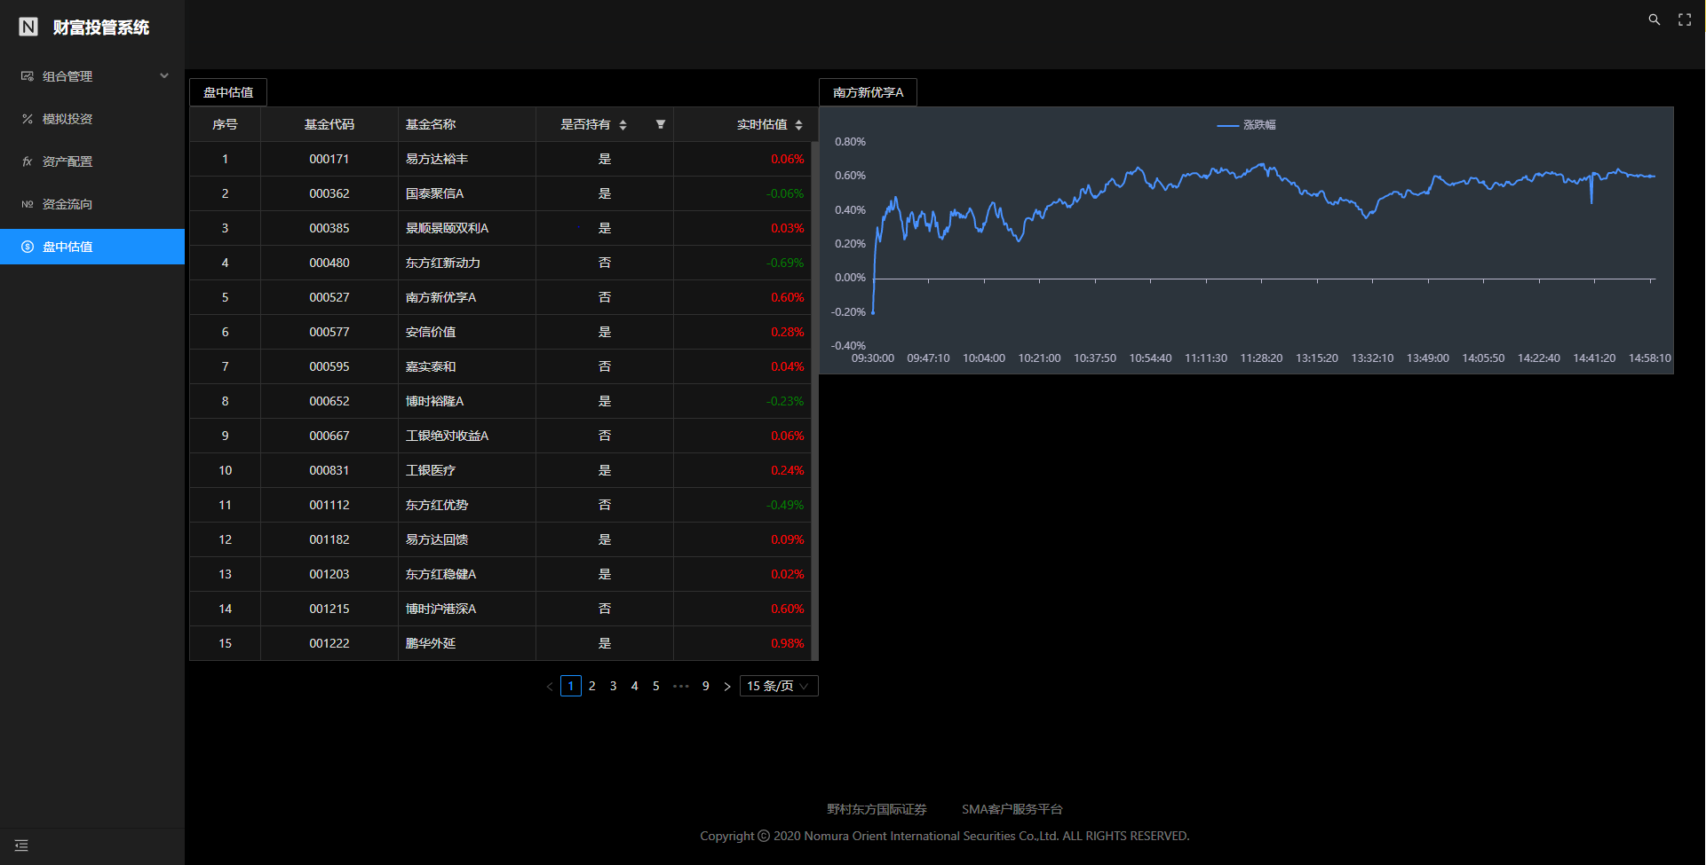The height and width of the screenshot is (865, 1706).
Task: Open the 15 条/页 page size dropdown
Action: click(778, 686)
